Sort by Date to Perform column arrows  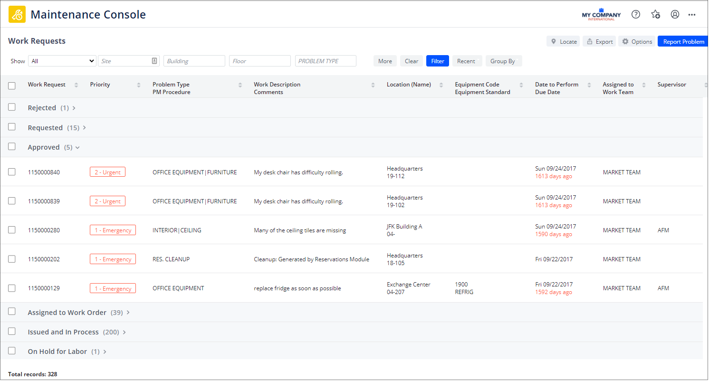pyautogui.click(x=589, y=85)
